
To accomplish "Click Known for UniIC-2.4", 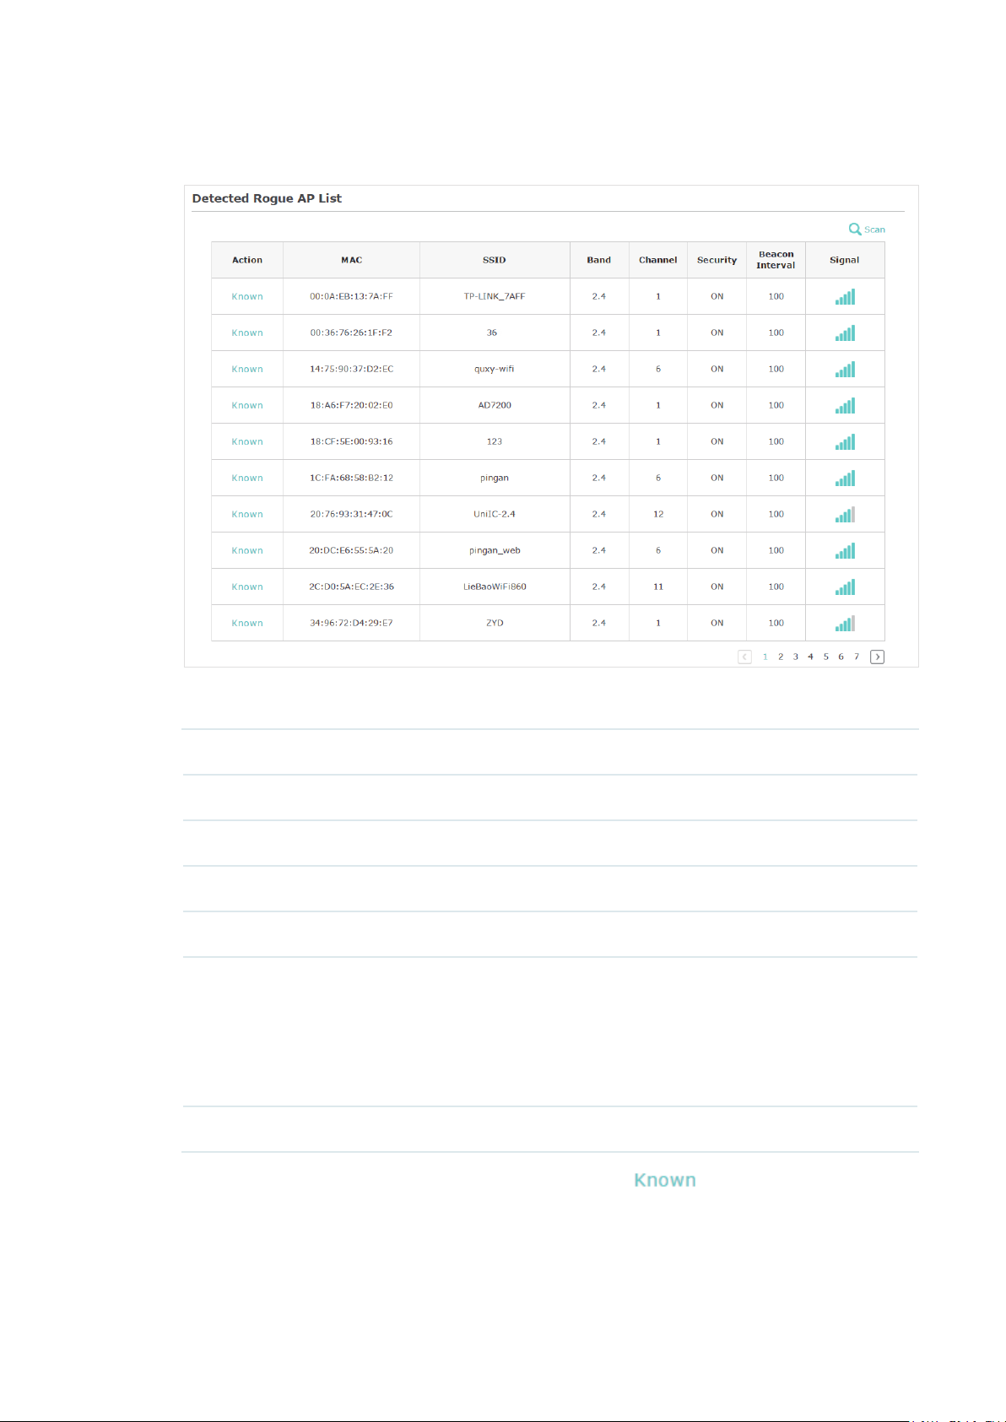I will (x=247, y=514).
